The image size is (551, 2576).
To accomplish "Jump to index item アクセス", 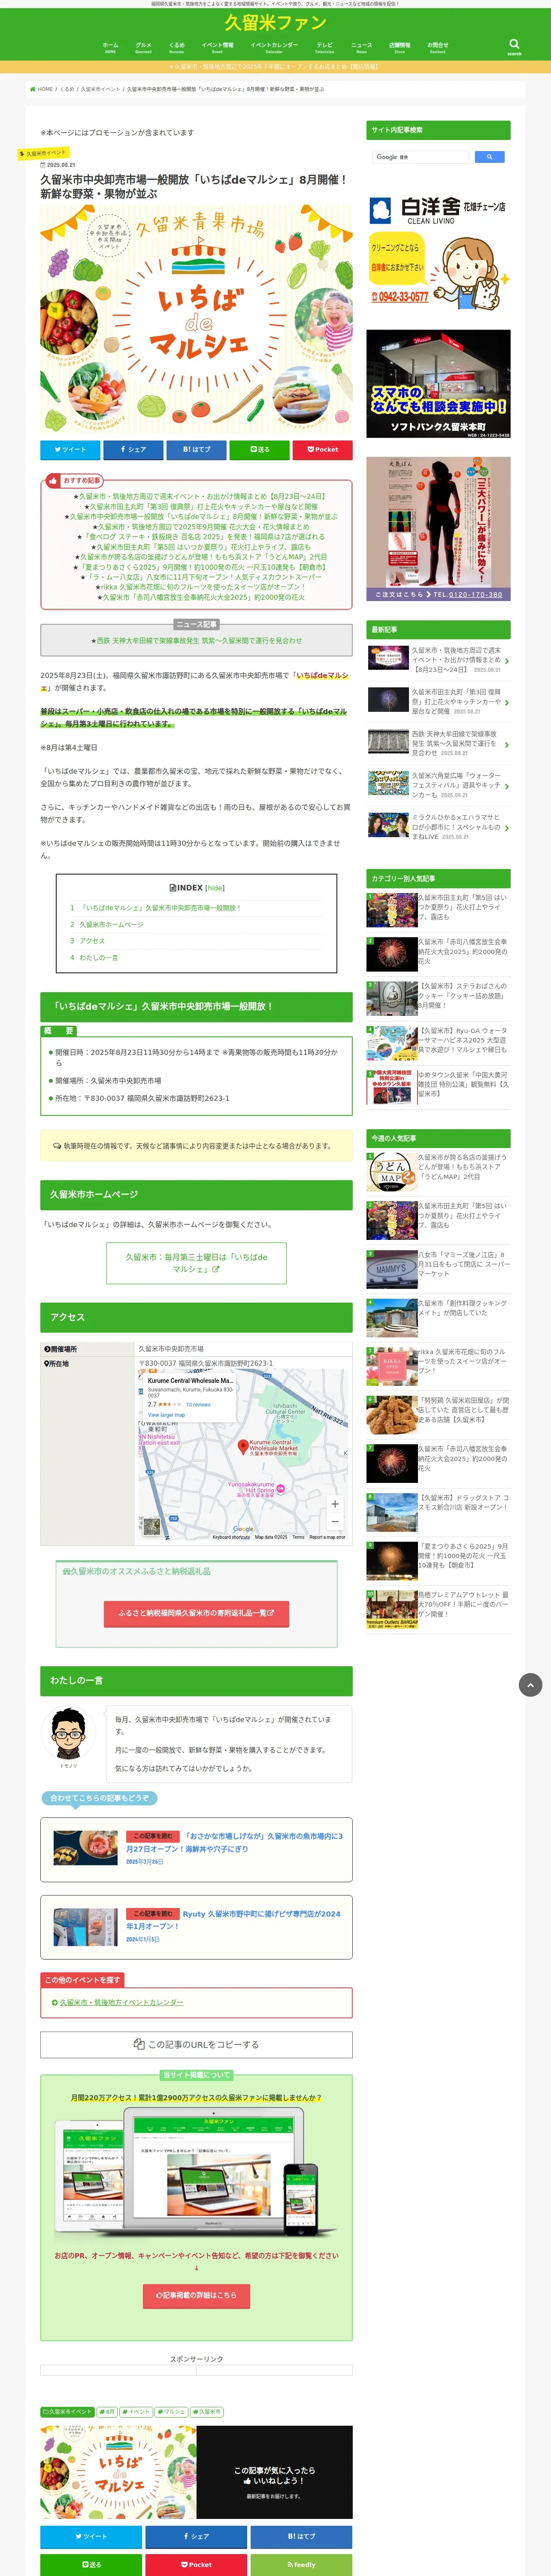I will pyautogui.click(x=92, y=941).
